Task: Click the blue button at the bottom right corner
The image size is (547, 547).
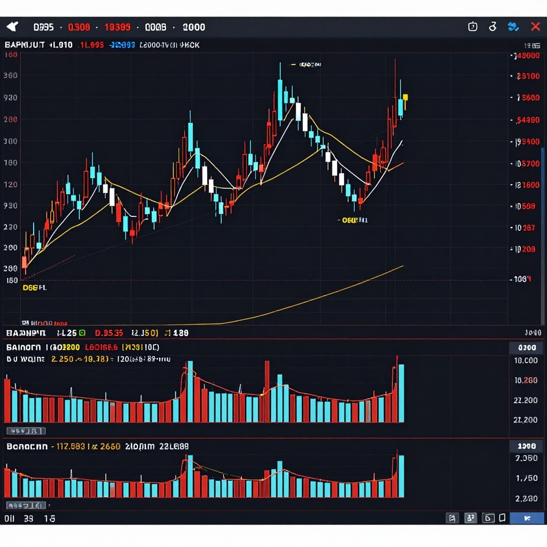Action: coord(527,518)
